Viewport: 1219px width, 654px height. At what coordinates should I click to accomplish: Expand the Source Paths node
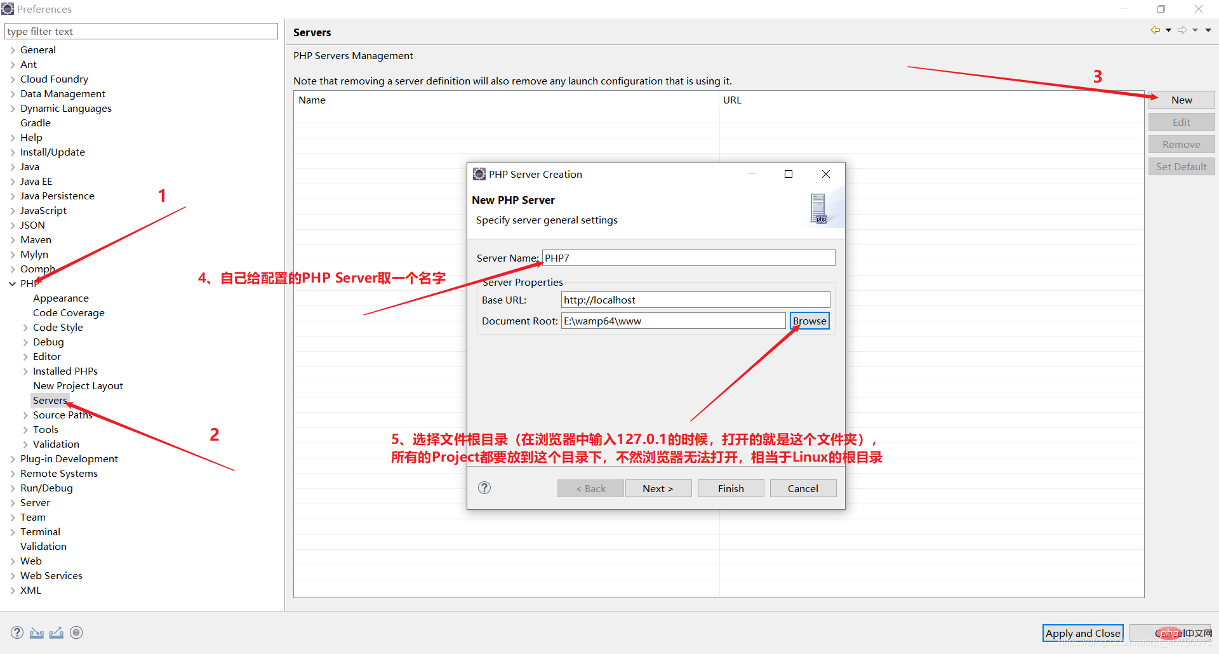coord(25,415)
